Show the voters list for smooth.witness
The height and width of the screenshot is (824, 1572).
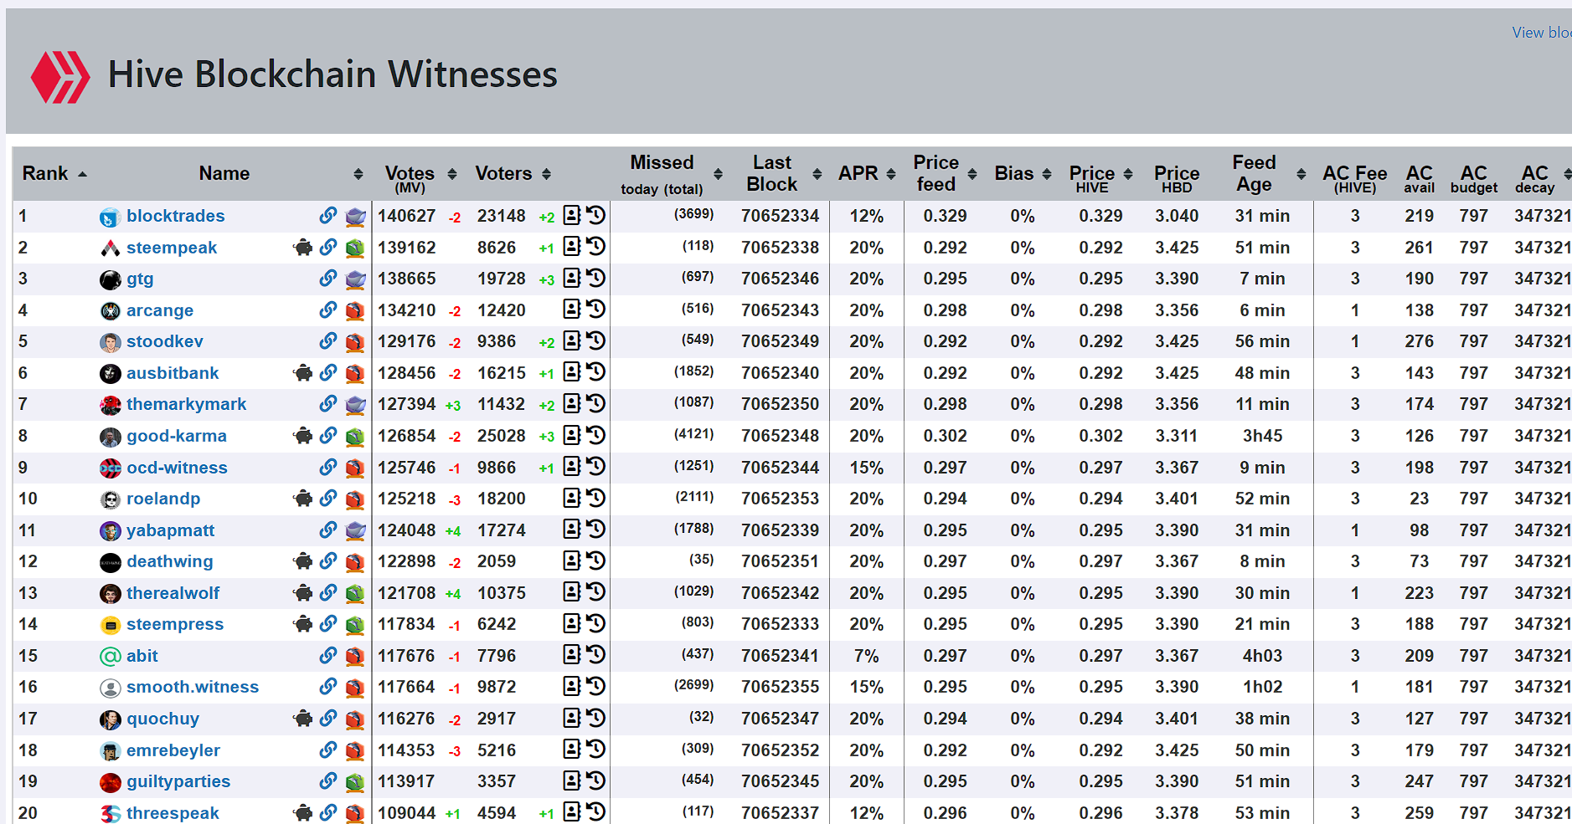click(x=572, y=686)
